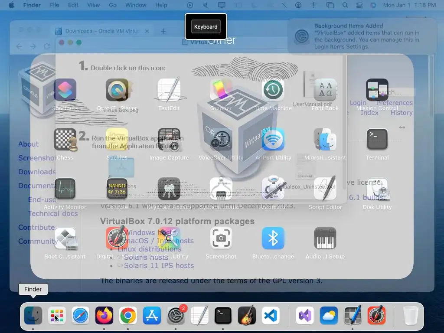Click the browser Back arrow
Viewport: 444px width, 333px height.
point(19,46)
